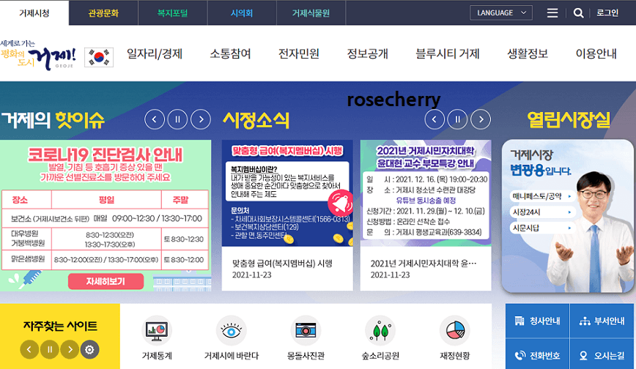This screenshot has width=636, height=369.
Task: Show next 시정소식 slide
Action: coord(481,119)
